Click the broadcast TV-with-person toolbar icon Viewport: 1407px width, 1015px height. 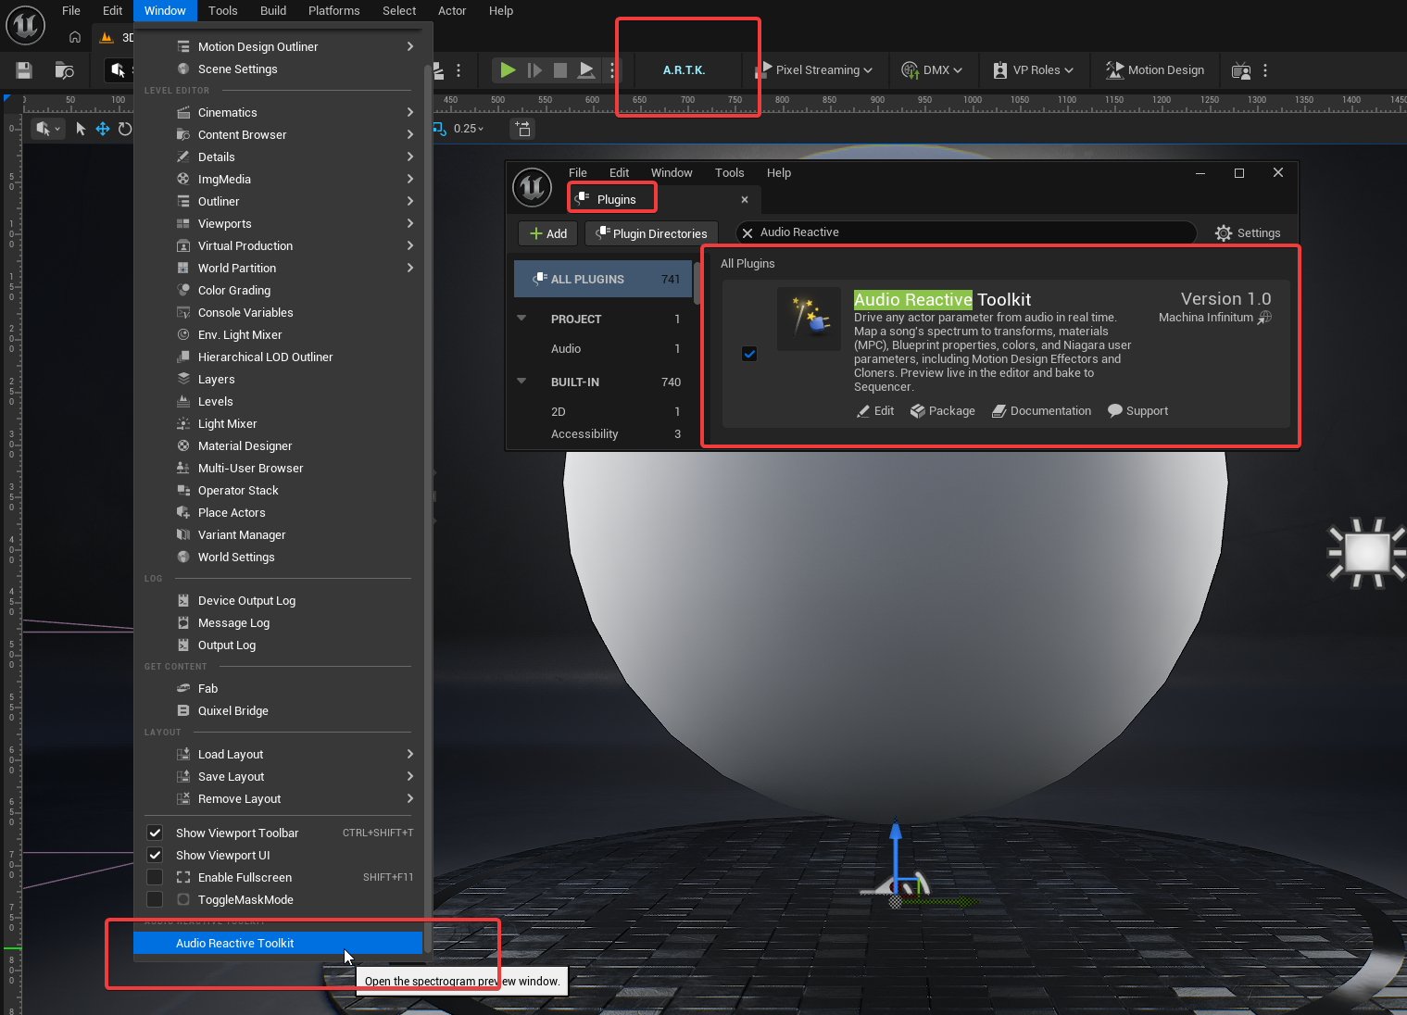tap(1241, 70)
